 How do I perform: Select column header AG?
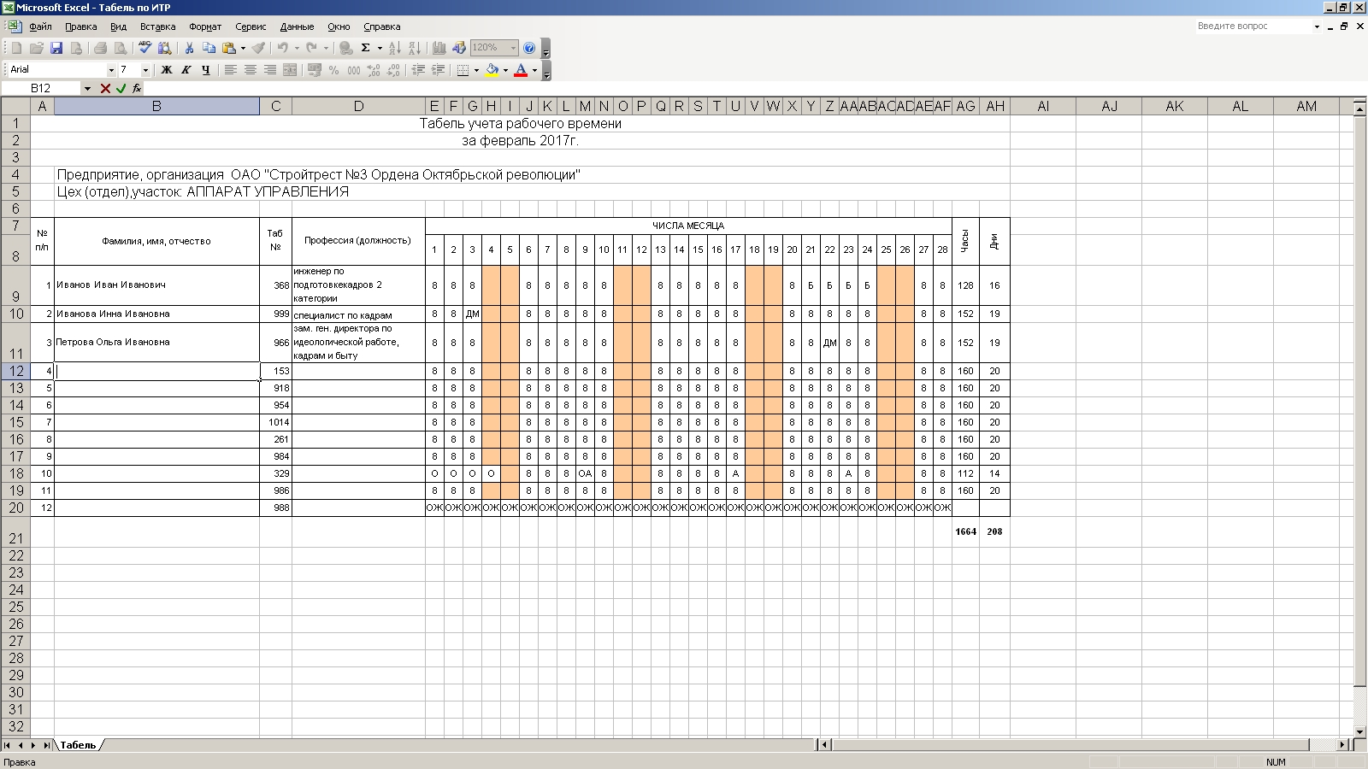coord(965,106)
